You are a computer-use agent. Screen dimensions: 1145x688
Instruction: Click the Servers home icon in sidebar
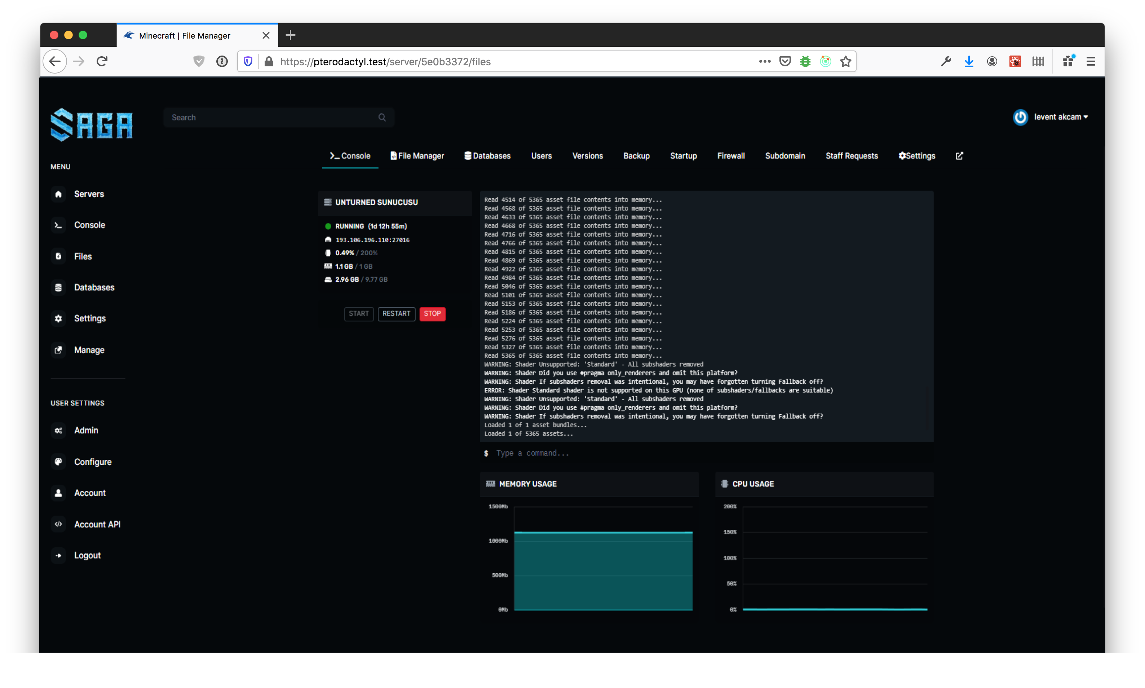(x=58, y=194)
